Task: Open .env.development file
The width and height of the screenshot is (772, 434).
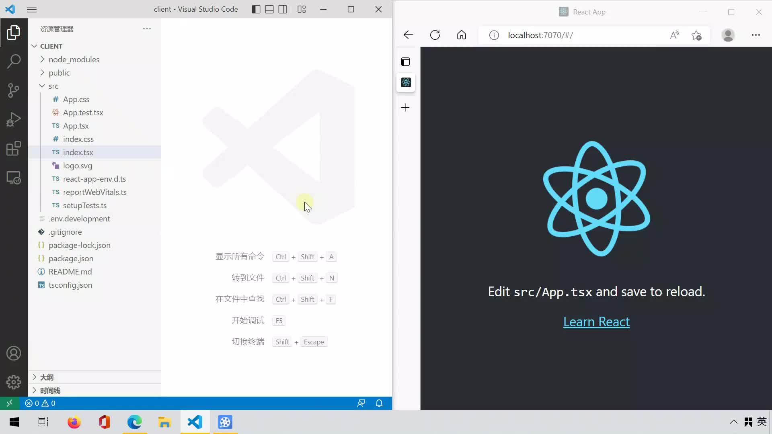Action: [x=94, y=219]
